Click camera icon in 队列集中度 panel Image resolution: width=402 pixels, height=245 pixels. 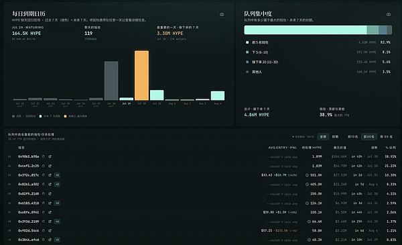(x=389, y=14)
